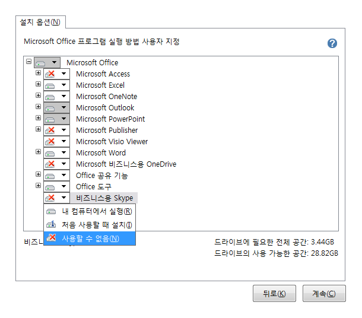Select the Microsoft OneNote tree item
The height and width of the screenshot is (318, 362).
click(106, 97)
